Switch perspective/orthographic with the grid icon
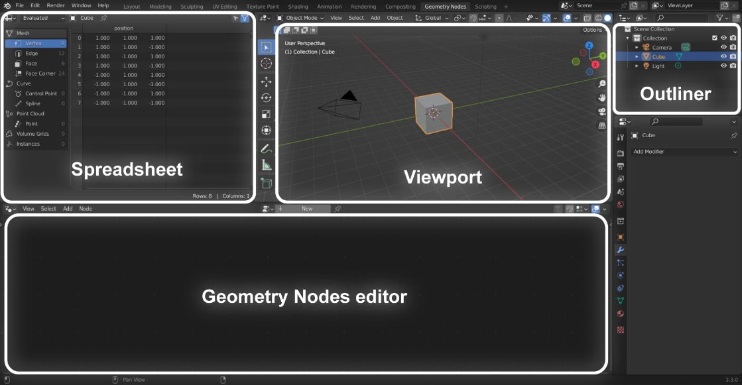Viewport: 742px width, 385px height. (602, 125)
